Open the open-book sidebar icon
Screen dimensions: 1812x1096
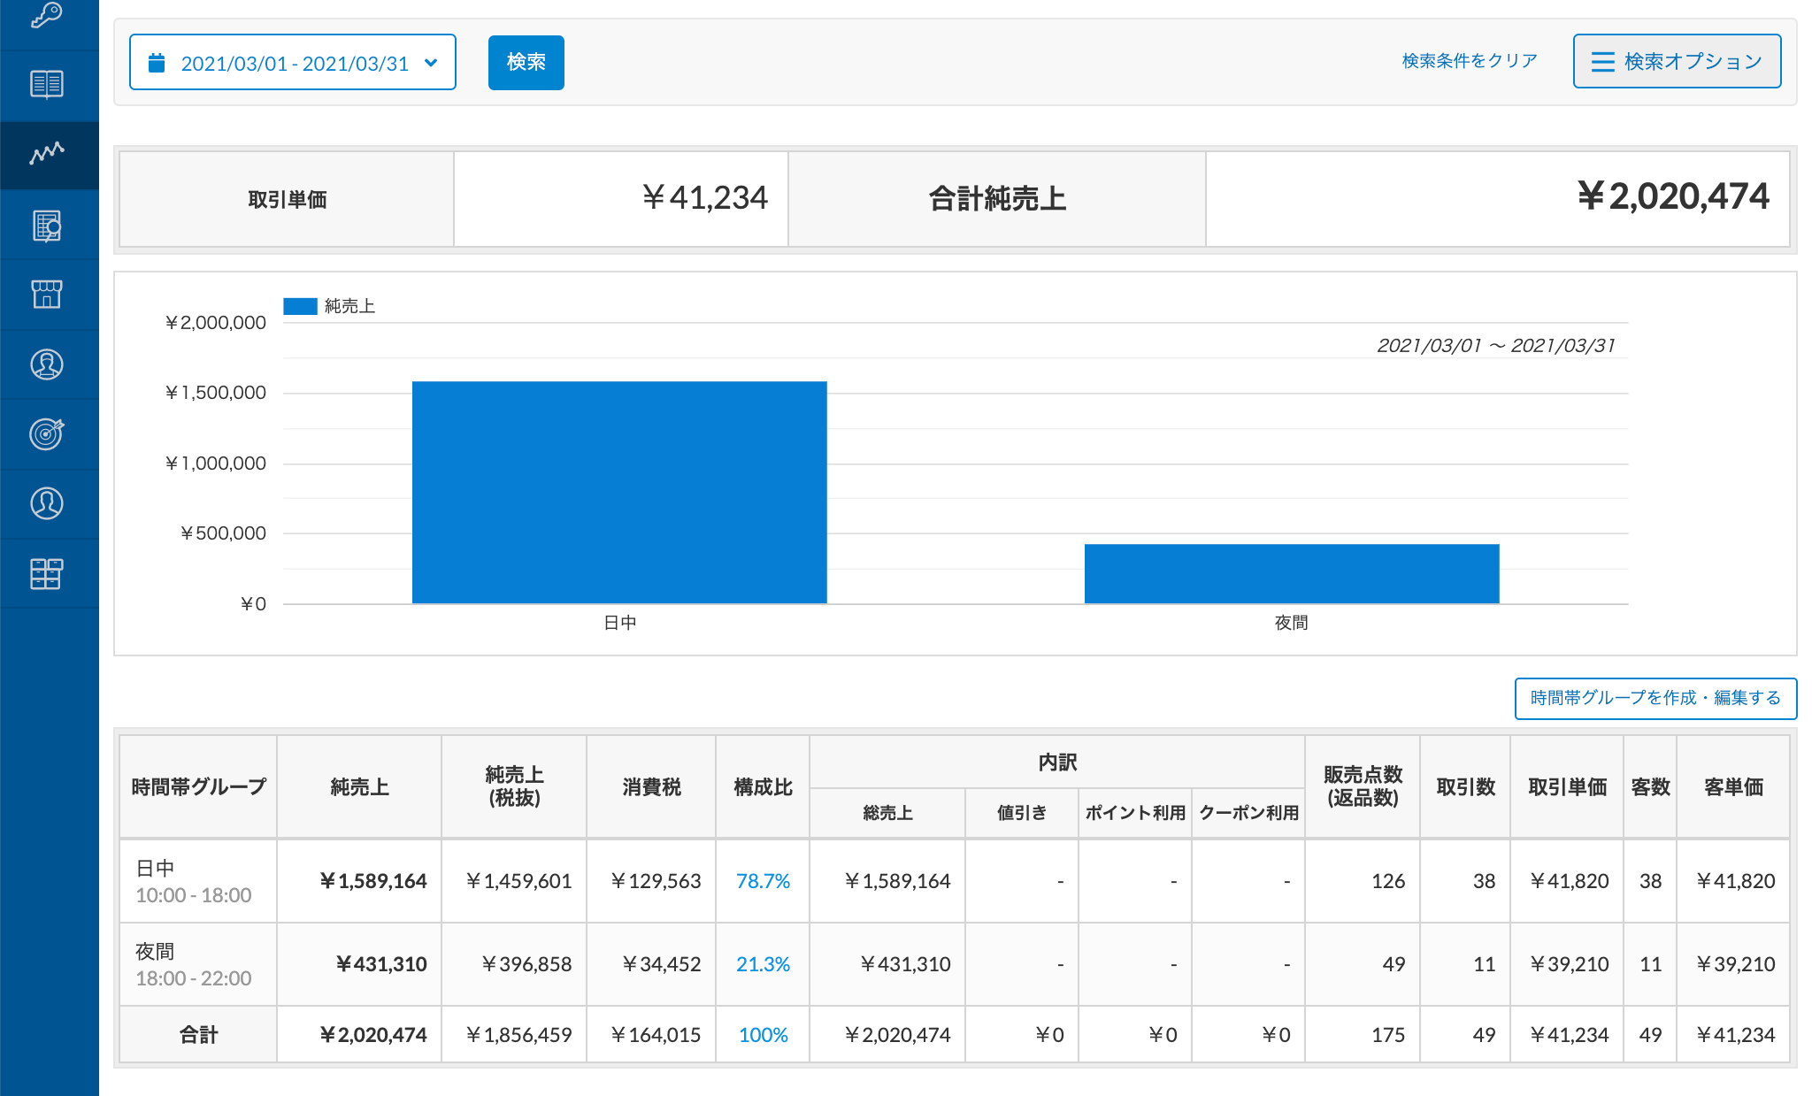[47, 84]
